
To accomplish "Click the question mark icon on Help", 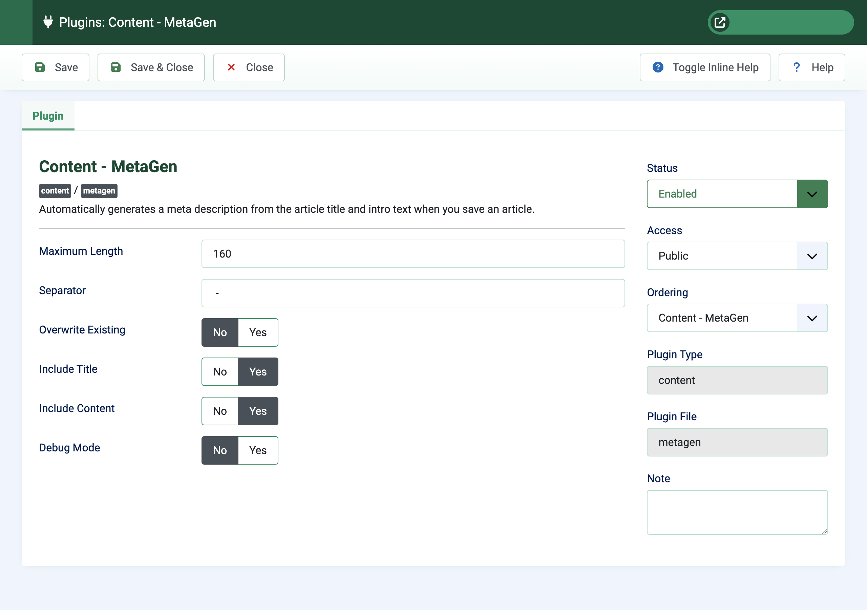I will click(x=797, y=67).
